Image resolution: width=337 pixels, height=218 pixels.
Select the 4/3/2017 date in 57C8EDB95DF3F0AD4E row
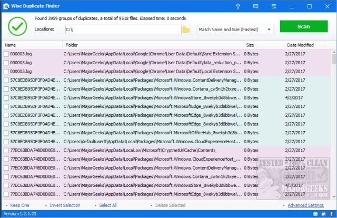point(294,98)
